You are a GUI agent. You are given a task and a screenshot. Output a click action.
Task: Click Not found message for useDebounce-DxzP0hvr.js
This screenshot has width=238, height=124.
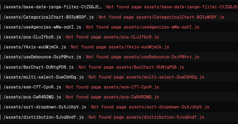pyautogui.click(x=143, y=57)
